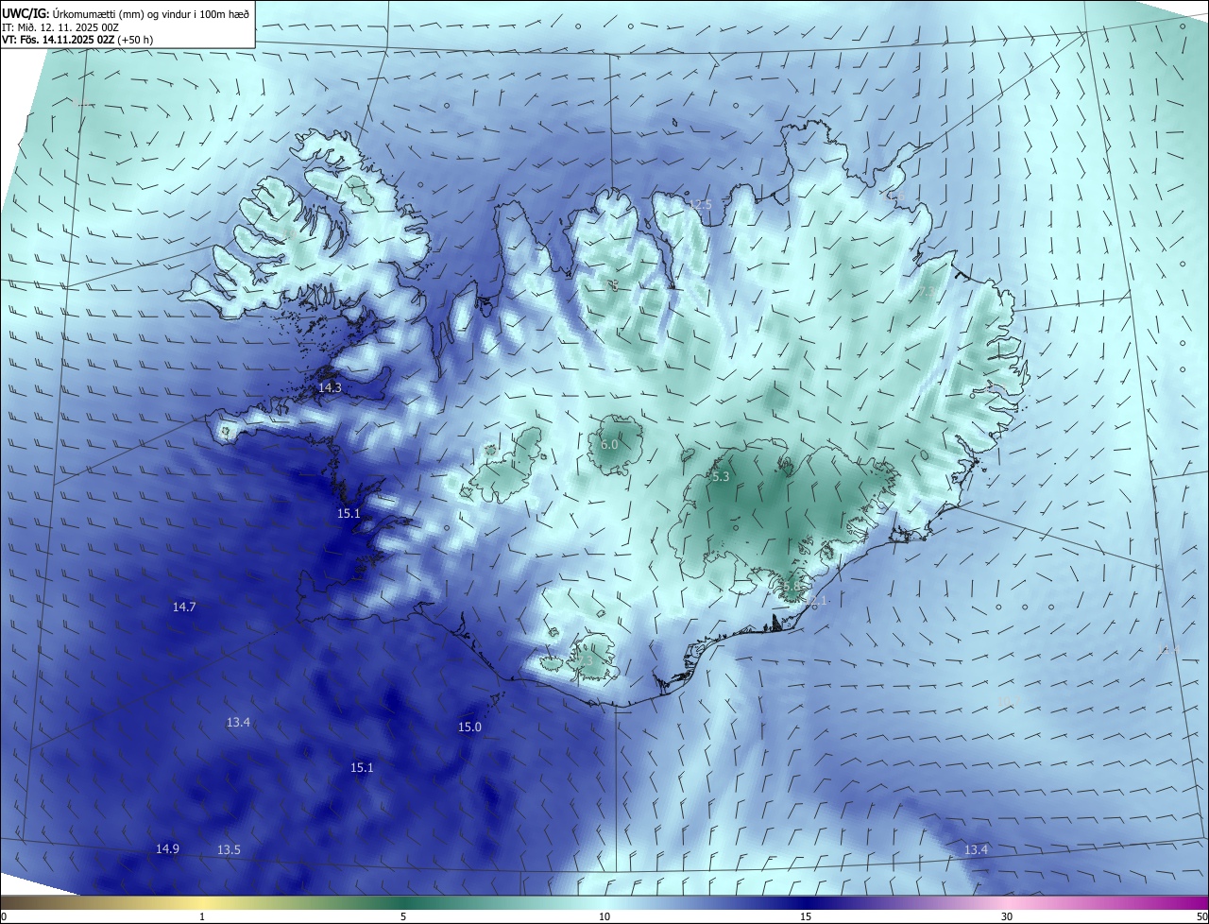This screenshot has width=1209, height=924.
Task: Click the 14.9 value label on the map
Action: click(x=167, y=848)
